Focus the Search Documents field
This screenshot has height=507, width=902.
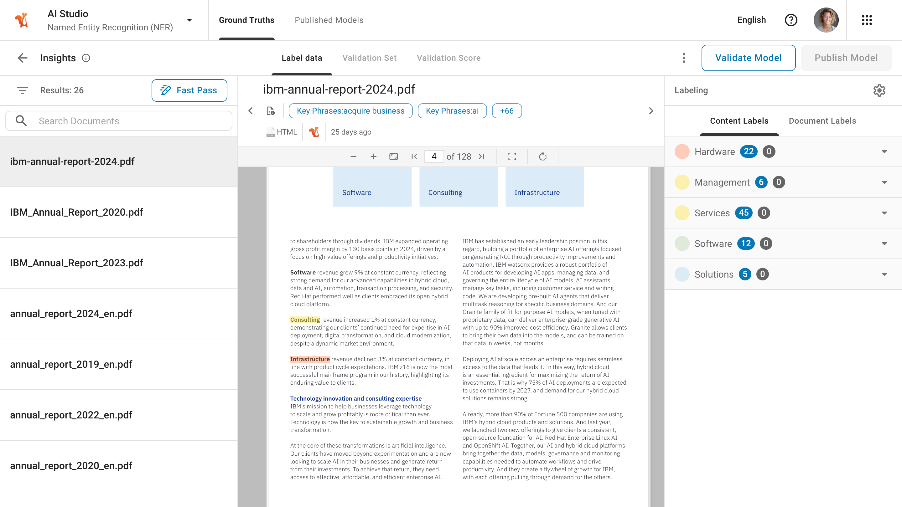coord(119,121)
